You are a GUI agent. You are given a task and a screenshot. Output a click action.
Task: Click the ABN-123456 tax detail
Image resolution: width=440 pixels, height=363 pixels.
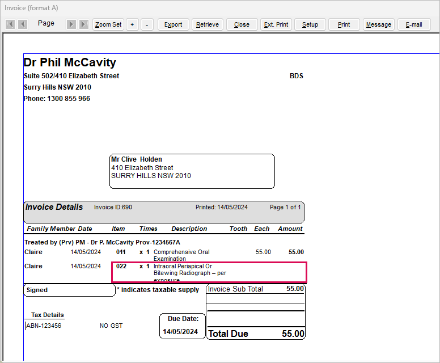click(44, 326)
